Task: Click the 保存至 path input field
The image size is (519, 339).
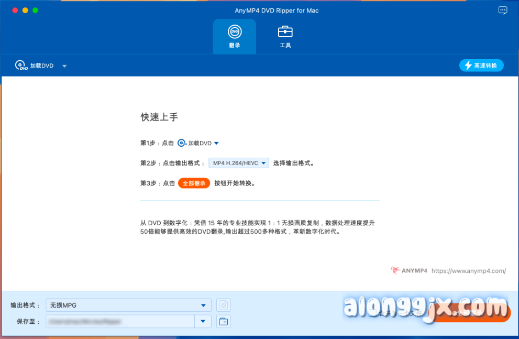Action: 119,322
